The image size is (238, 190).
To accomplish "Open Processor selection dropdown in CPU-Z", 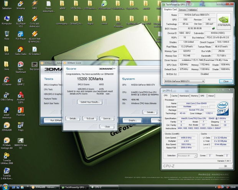I will [187, 156].
